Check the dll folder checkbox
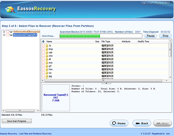Screen dimensions: 174x136 point(43,59)
